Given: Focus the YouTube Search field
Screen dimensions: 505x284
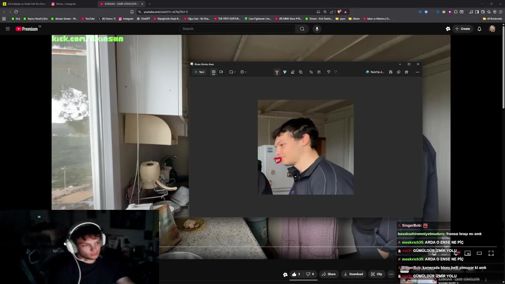Looking at the screenshot, I should 237,29.
